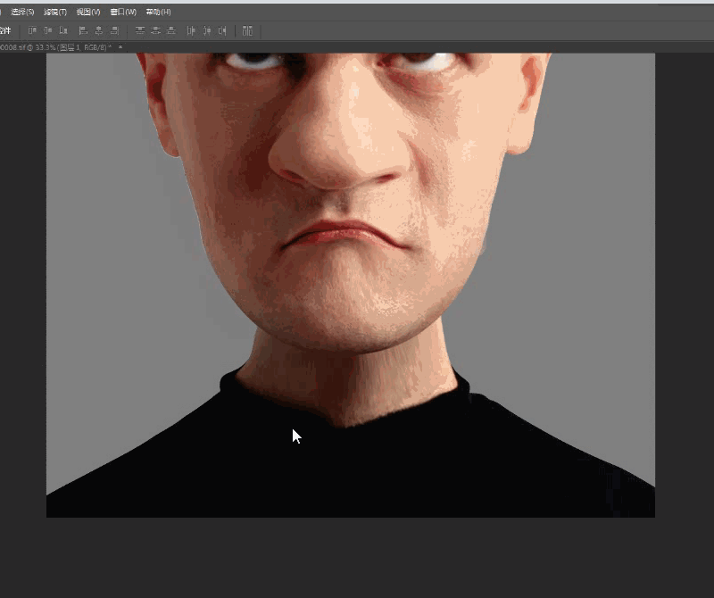Open the 窗口(W) Window menu
The height and width of the screenshot is (598, 714).
123,12
